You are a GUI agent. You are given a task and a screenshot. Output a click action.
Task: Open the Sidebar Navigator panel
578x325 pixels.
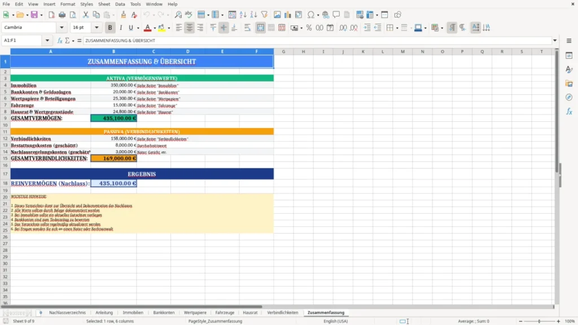[x=569, y=97]
